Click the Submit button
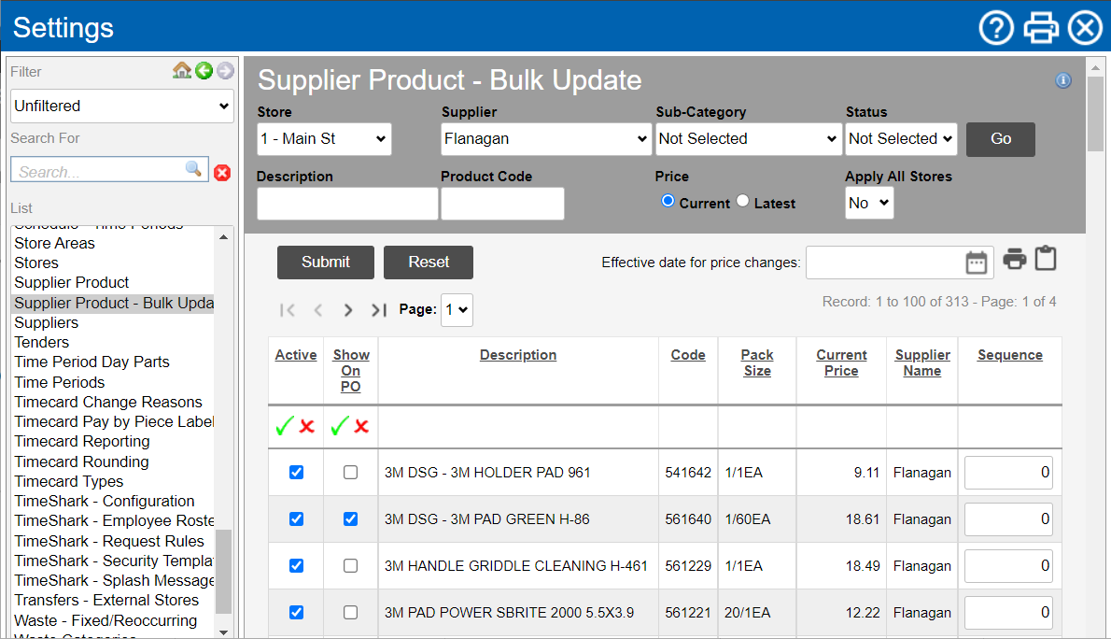1111x639 pixels. click(x=326, y=263)
